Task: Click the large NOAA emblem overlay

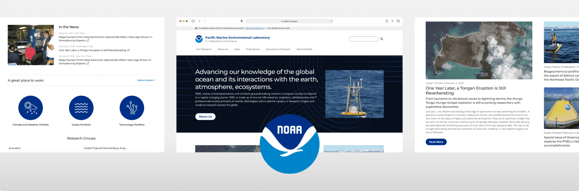Action: [x=289, y=144]
